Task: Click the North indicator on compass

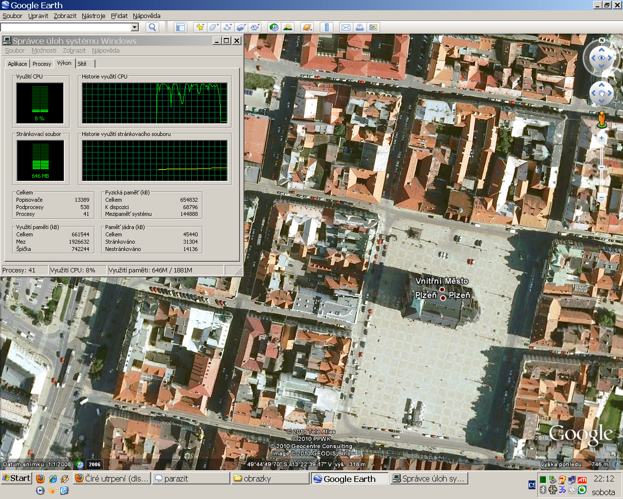Action: point(602,40)
